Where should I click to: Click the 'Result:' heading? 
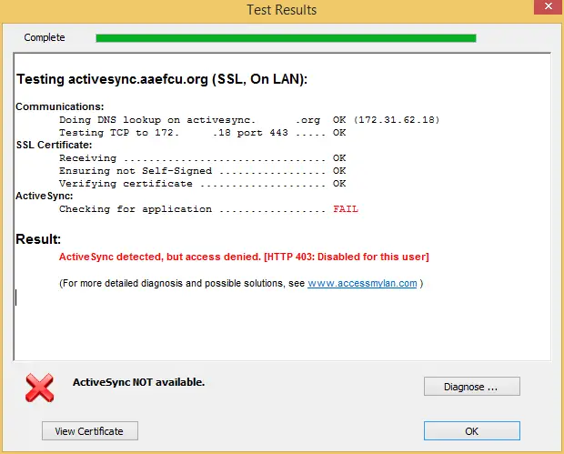click(x=38, y=239)
